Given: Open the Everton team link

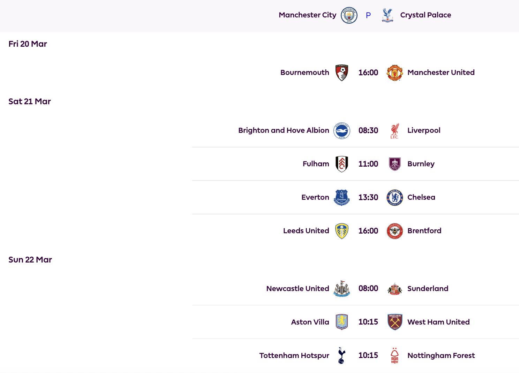Looking at the screenshot, I should (315, 197).
